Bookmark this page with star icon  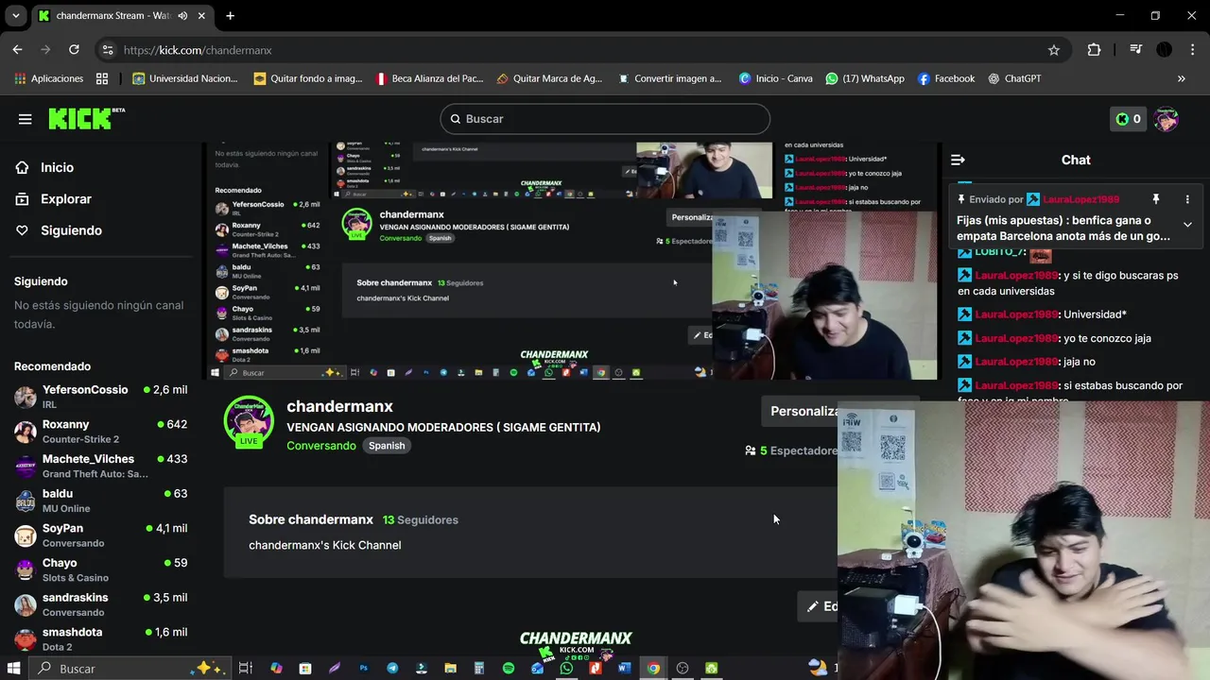[x=1054, y=50]
